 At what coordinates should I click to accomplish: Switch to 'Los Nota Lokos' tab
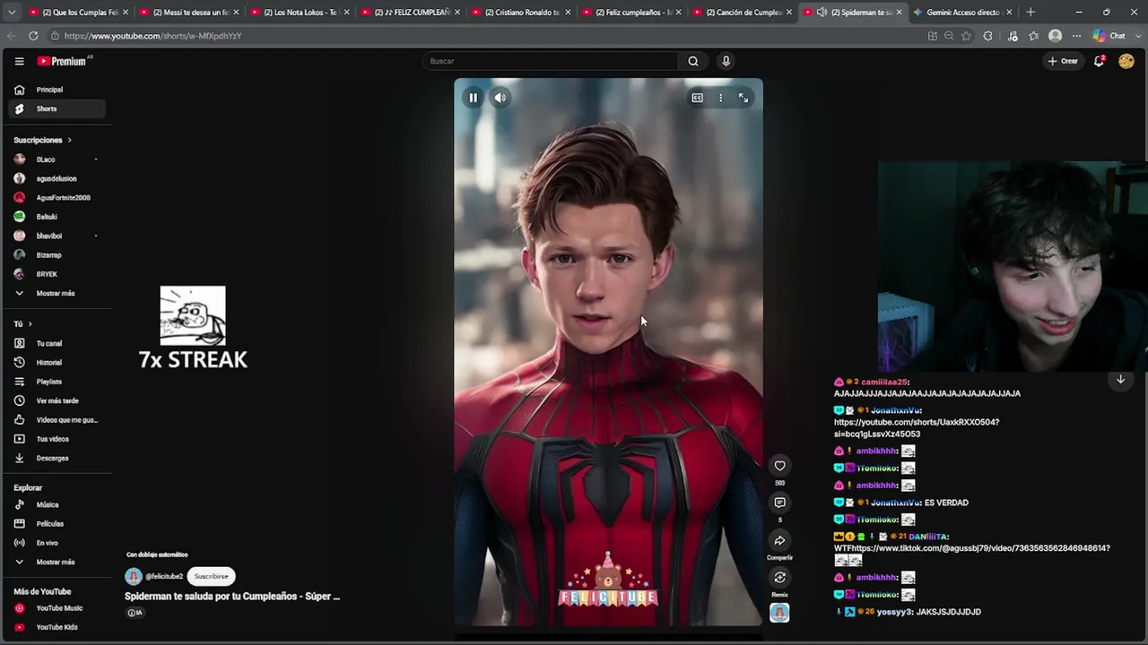(300, 13)
